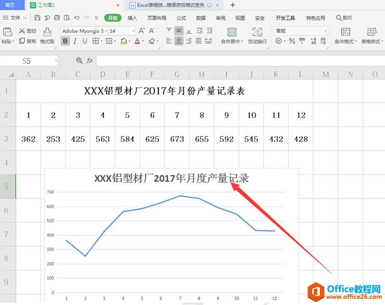The height and width of the screenshot is (305, 385).
Task: Decrease indent icon
Action: coord(199,31)
